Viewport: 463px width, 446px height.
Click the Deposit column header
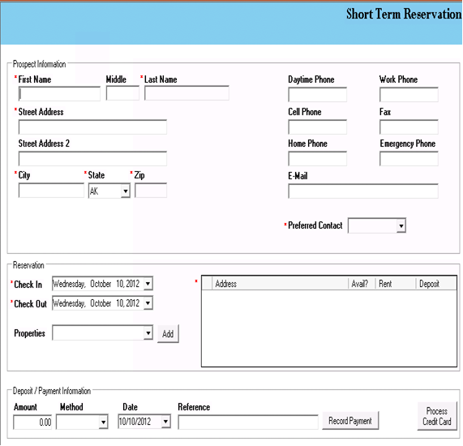click(x=436, y=284)
